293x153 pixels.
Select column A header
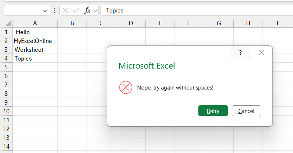click(x=35, y=23)
